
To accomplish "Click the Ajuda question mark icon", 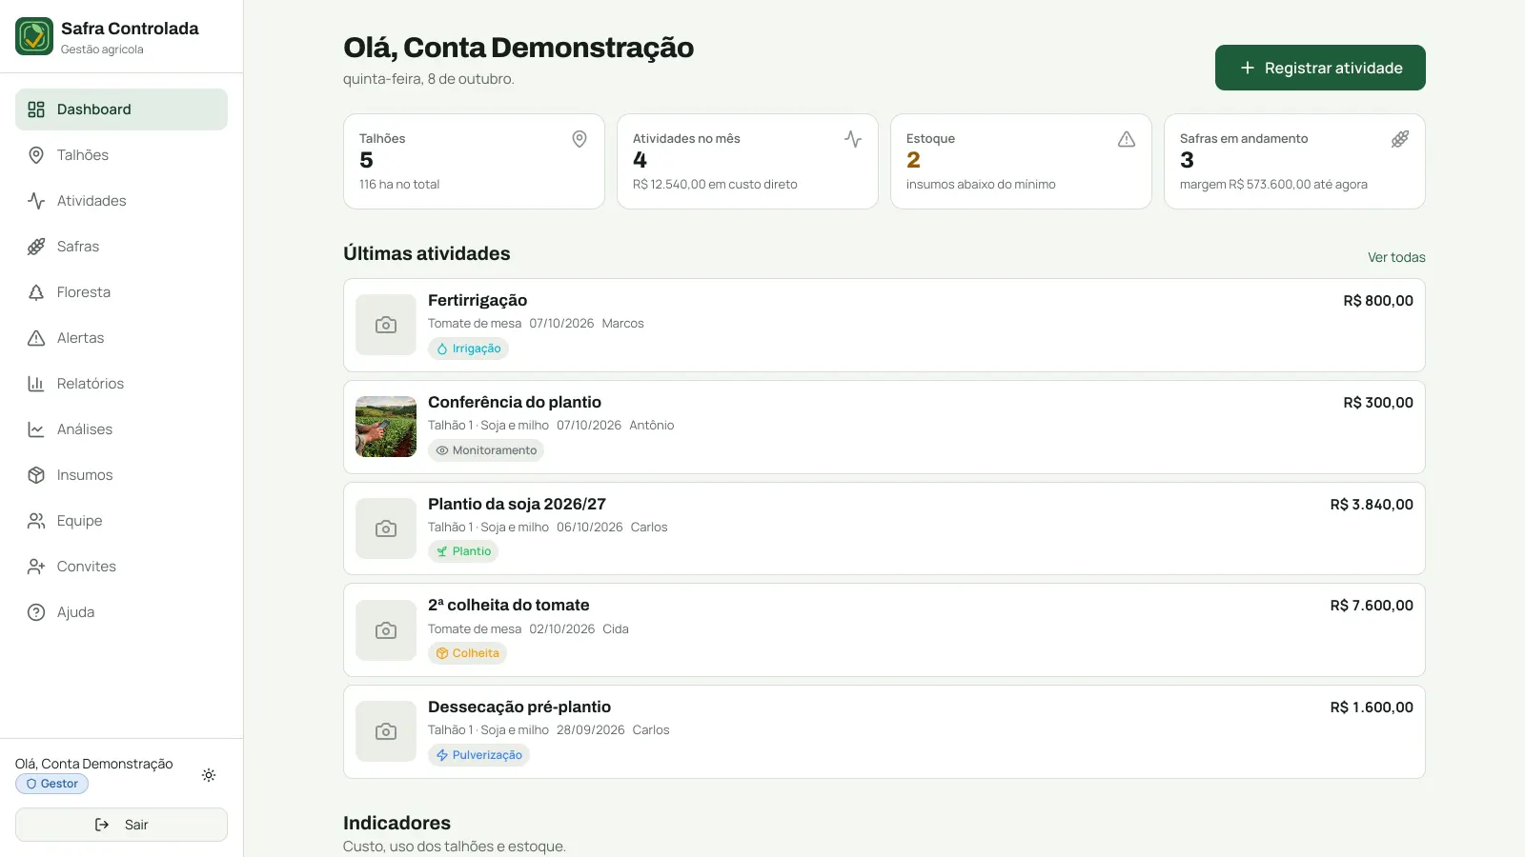I will tap(36, 612).
